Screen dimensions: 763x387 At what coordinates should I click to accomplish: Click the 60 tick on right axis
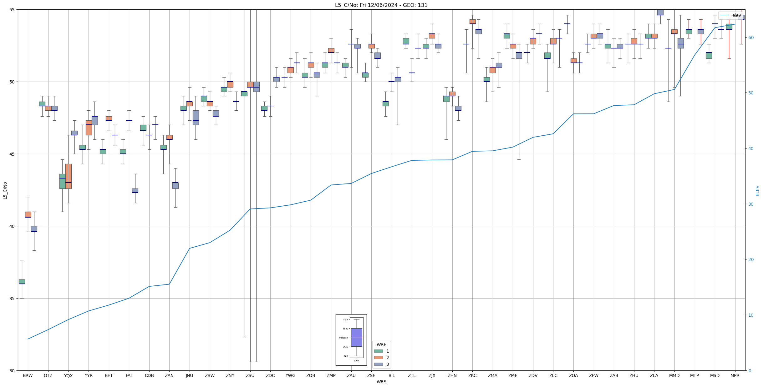pos(751,38)
